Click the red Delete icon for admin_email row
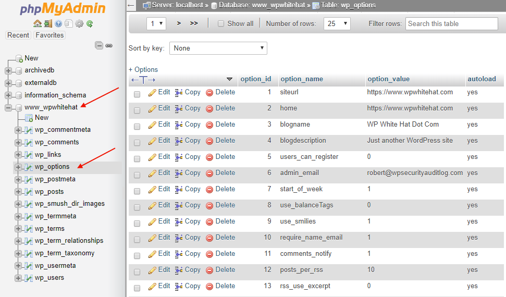Viewport: 506px width, 297px height. pyautogui.click(x=209, y=174)
